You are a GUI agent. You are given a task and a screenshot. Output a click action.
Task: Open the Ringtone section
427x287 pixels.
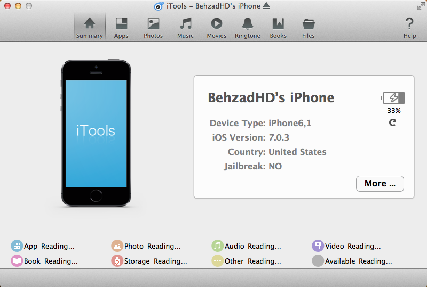(248, 28)
